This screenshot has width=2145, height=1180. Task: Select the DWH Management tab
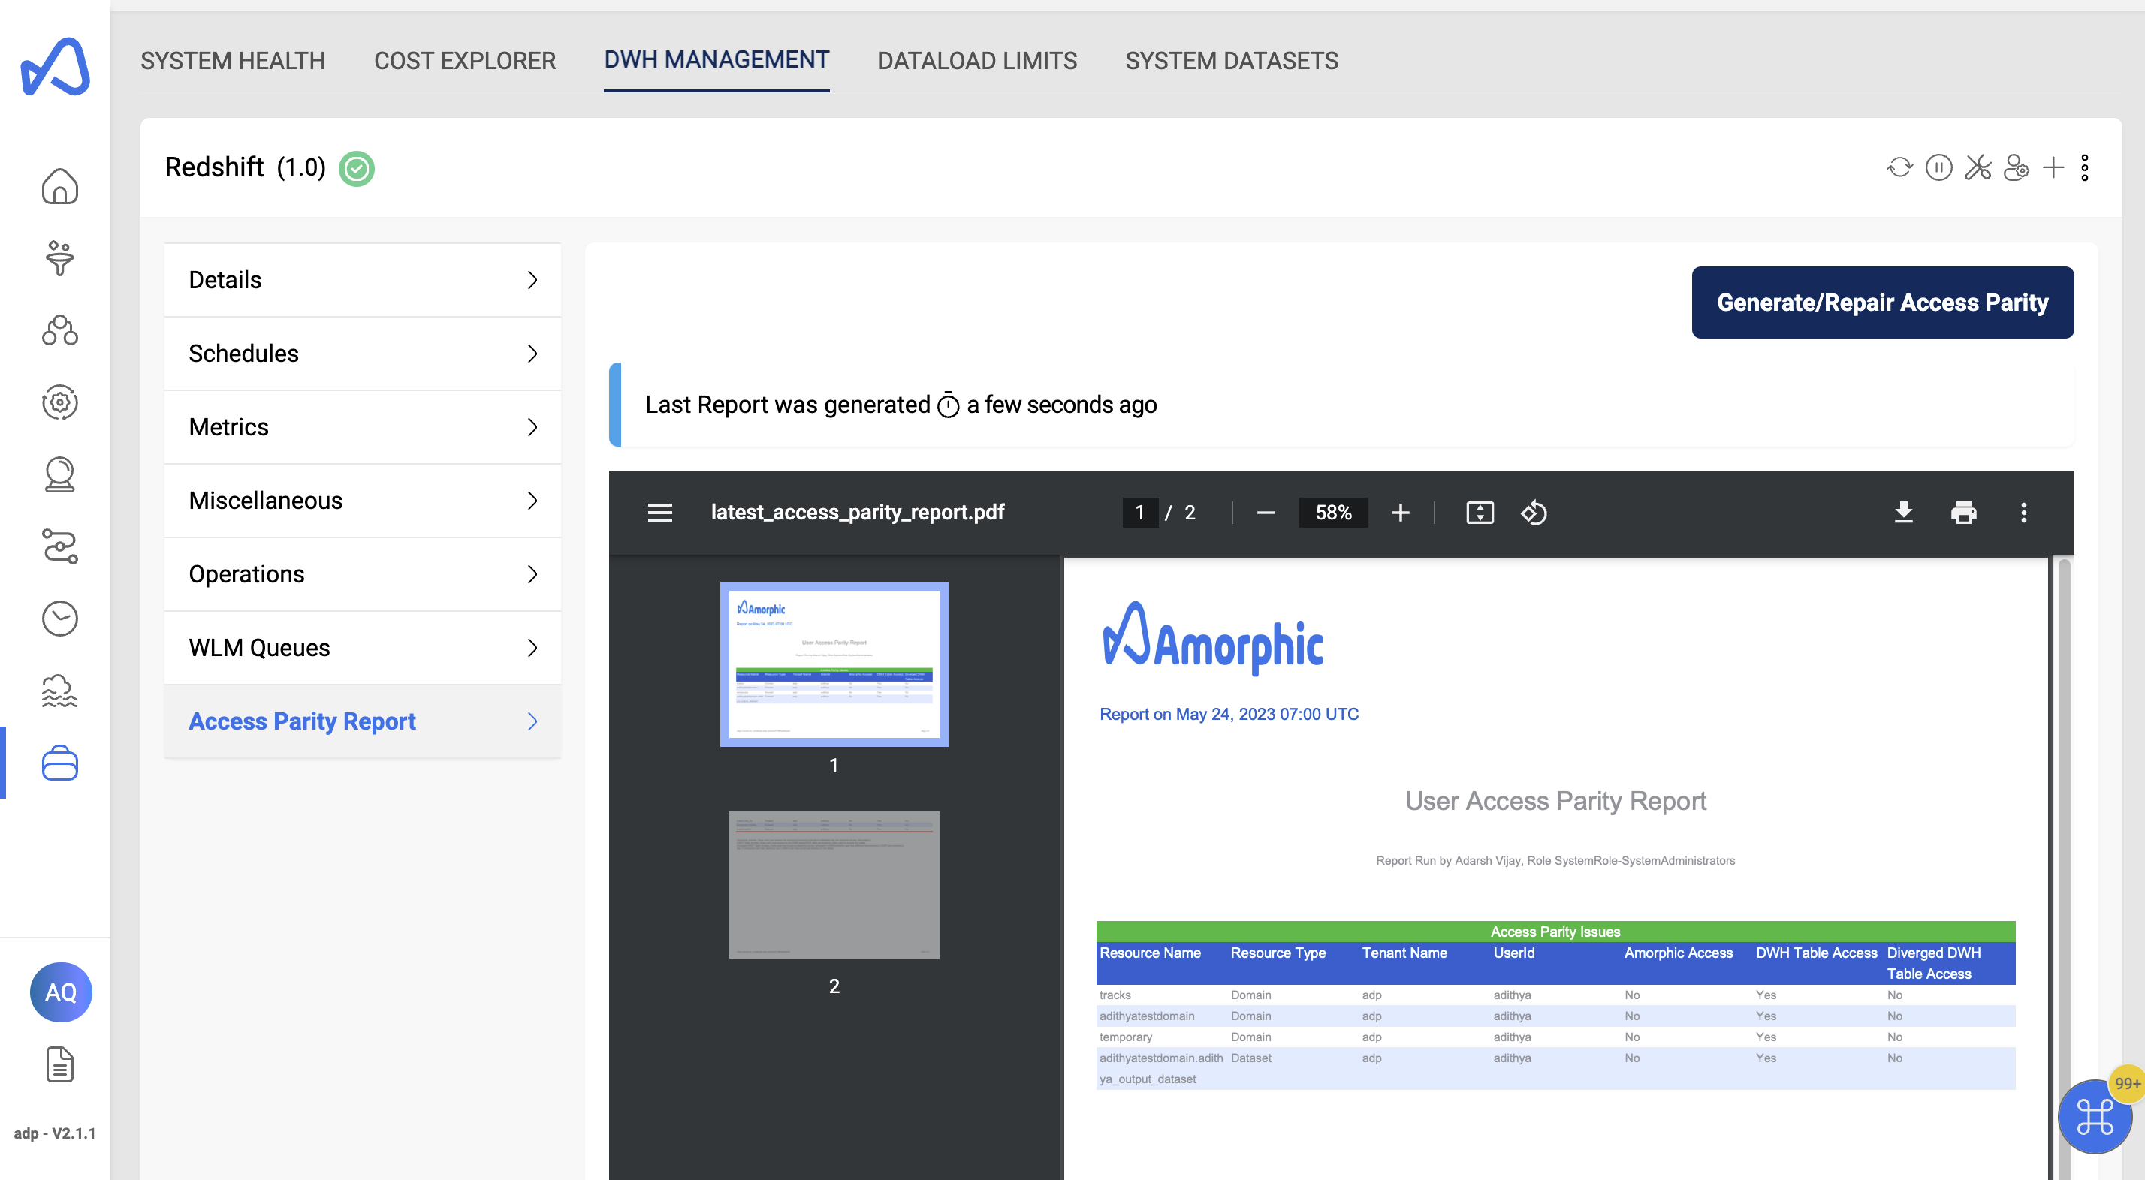[716, 60]
